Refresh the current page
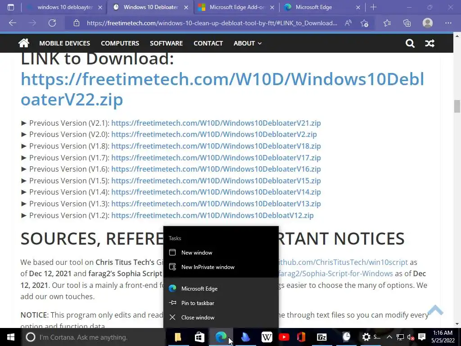The width and height of the screenshot is (461, 346). (x=52, y=23)
